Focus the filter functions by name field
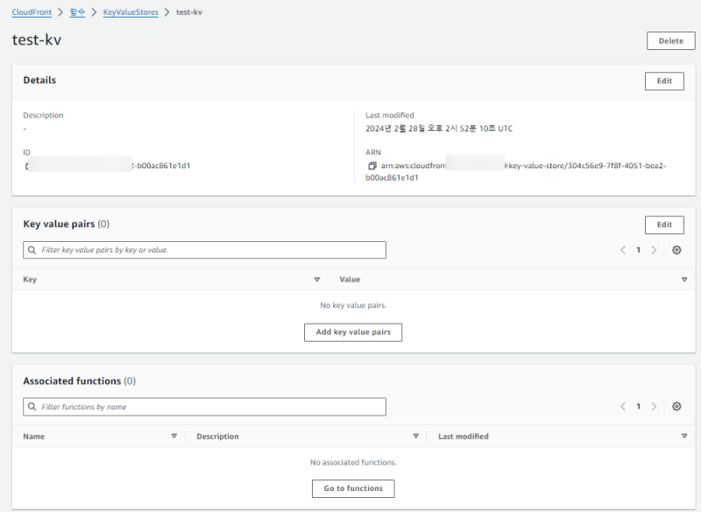 pyautogui.click(x=204, y=407)
